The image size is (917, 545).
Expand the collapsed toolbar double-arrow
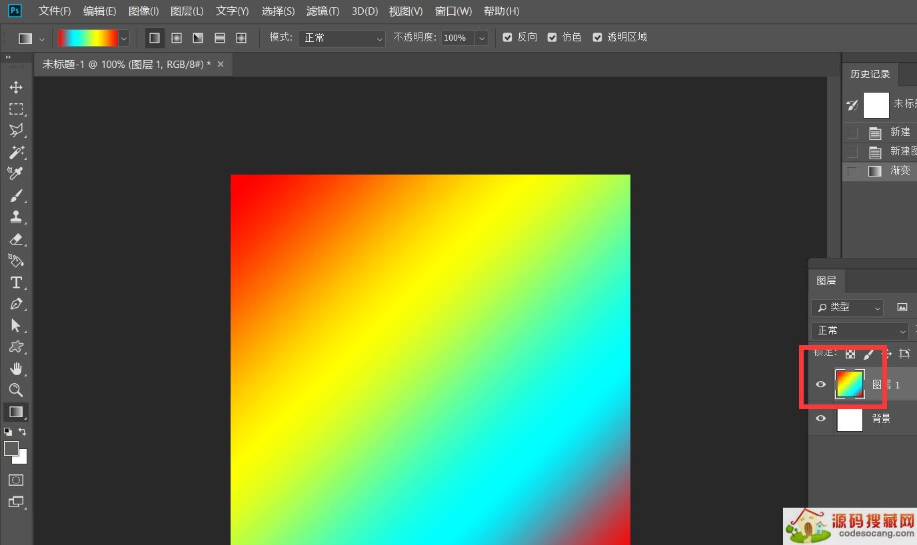tap(8, 57)
